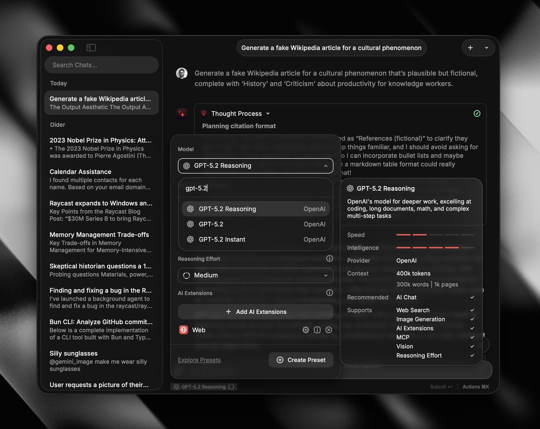Open the Medium reasoning effort dropdown
Image resolution: width=540 pixels, height=429 pixels.
click(256, 275)
